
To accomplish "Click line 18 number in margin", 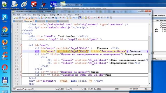I will pyautogui.click(x=17, y=51).
